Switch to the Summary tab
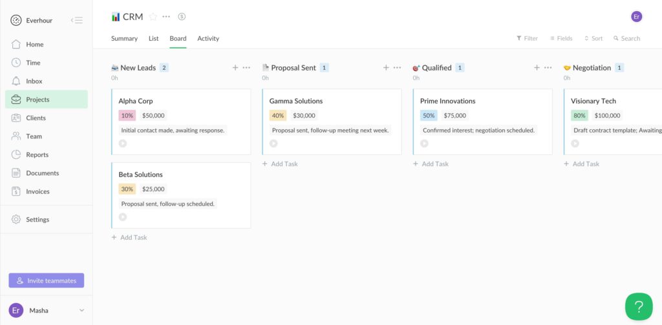This screenshot has height=325, width=662. [124, 38]
